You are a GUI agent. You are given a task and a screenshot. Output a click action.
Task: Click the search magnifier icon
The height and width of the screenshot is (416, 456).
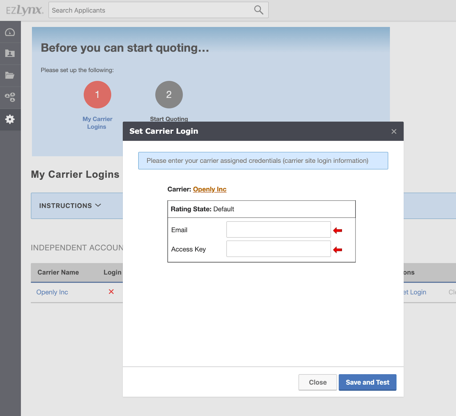coord(258,10)
